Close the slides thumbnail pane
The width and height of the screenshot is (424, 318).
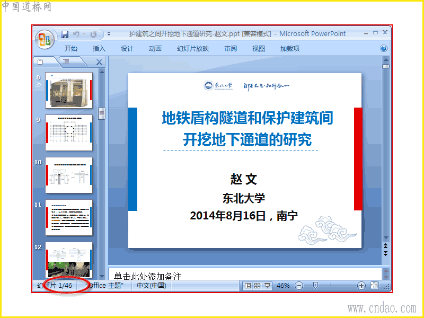click(99, 62)
